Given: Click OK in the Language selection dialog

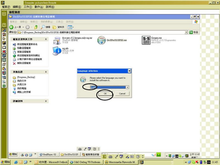Looking at the screenshot, I should click(105, 94).
